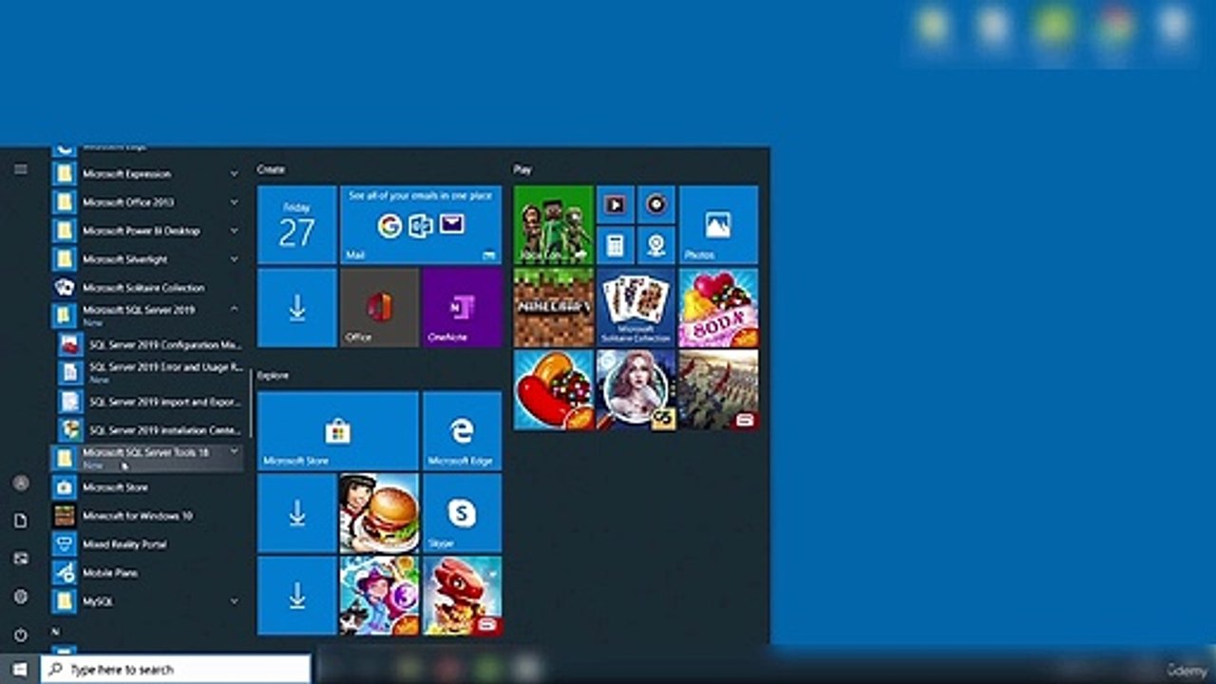Open SQL Server 2019 Error and Usage Reporting
1216x684 pixels.
point(149,371)
